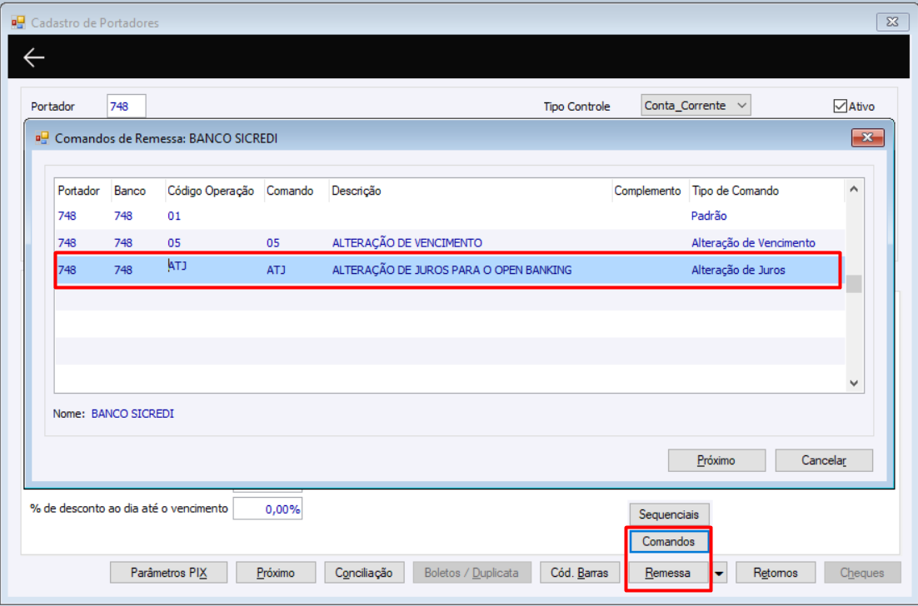Click the Descrição column header
Image resolution: width=918 pixels, height=606 pixels.
click(357, 191)
